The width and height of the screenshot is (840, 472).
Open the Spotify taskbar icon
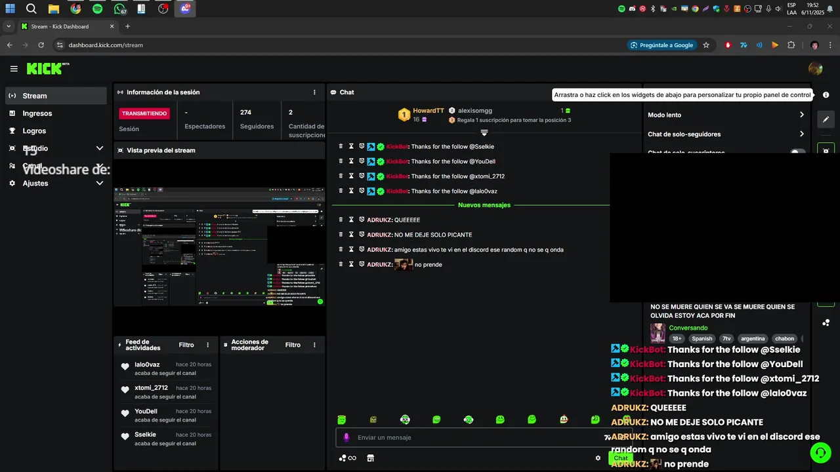click(97, 9)
